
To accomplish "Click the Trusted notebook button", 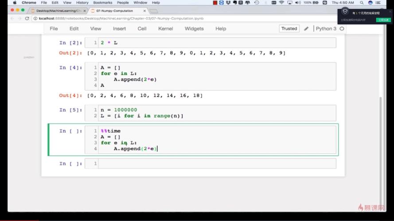I will pos(289,29).
